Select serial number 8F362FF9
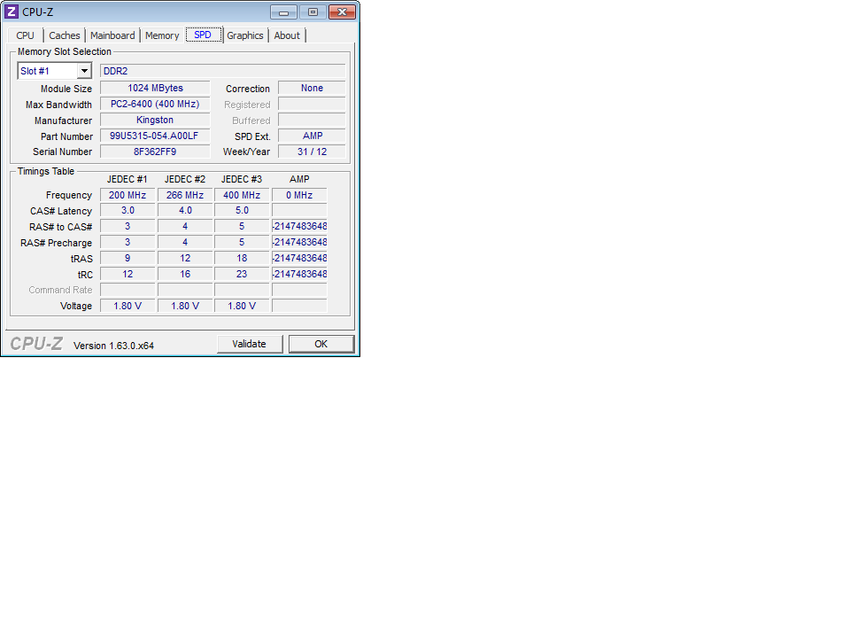The image size is (850, 638). (x=155, y=152)
